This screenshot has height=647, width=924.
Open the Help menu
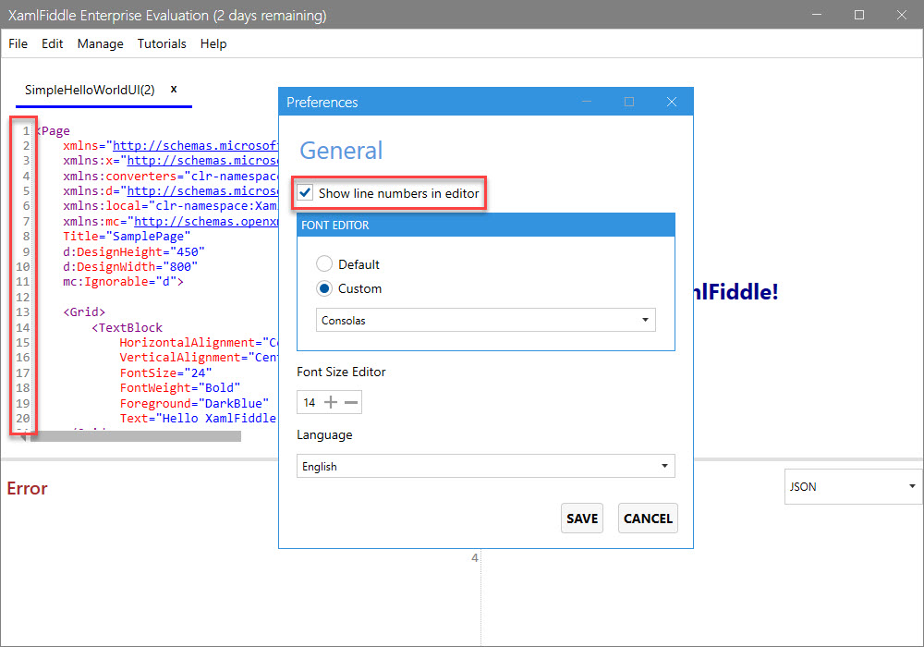point(213,43)
